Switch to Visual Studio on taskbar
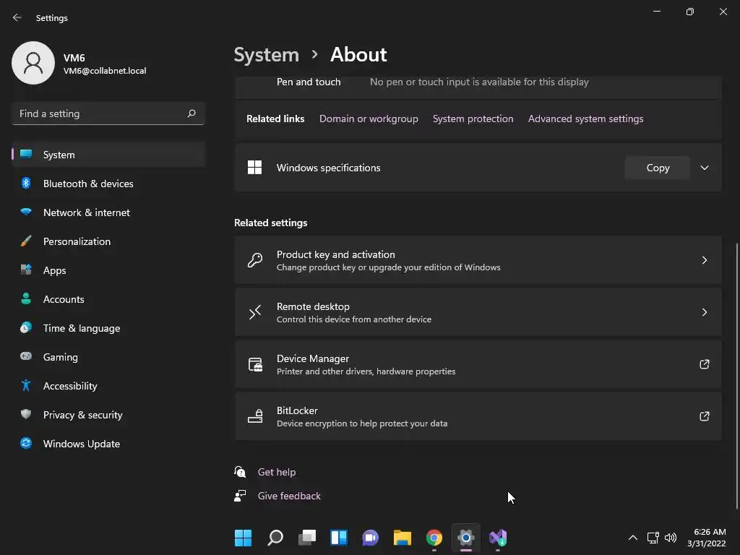The image size is (740, 555). coord(498,538)
